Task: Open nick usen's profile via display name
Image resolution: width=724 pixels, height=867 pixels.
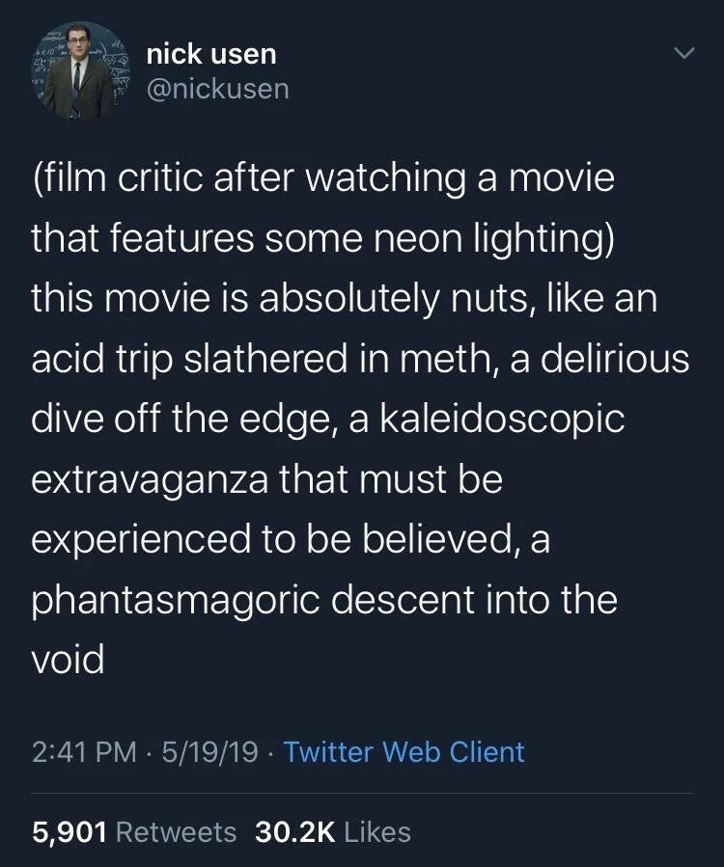Action: pos(209,54)
